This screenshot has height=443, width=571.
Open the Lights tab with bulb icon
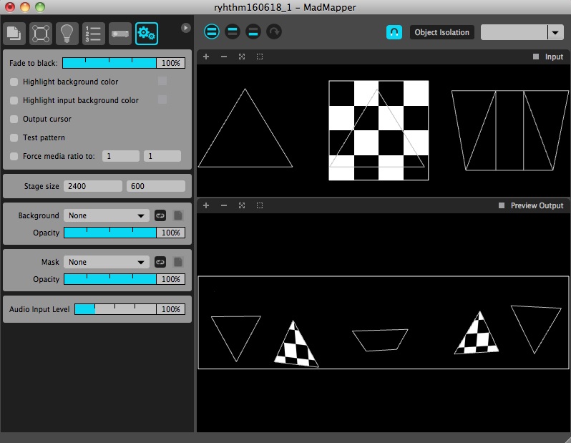click(x=67, y=33)
